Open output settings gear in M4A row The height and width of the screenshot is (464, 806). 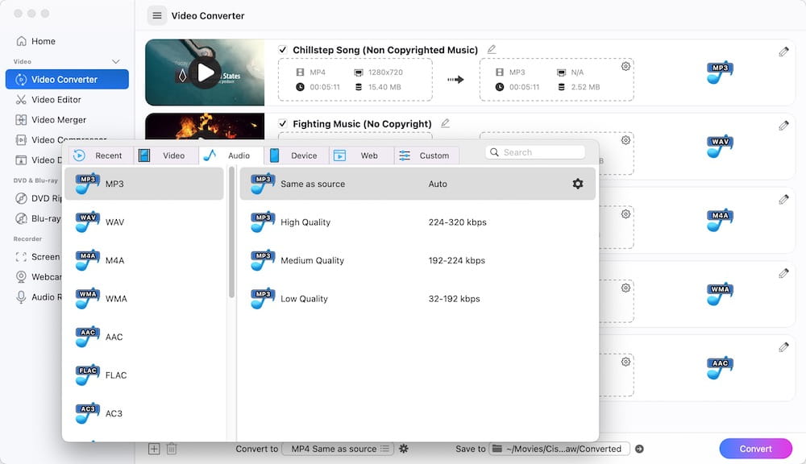tap(625, 214)
